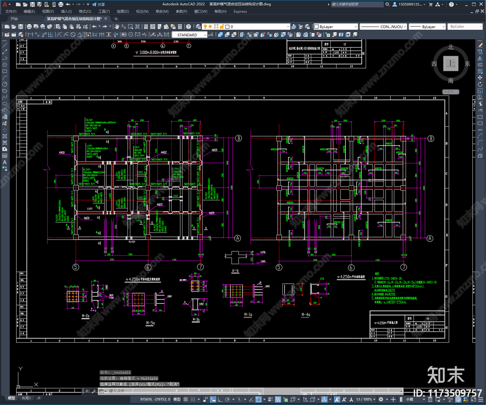Select the Pan (hand) tool
Image resolution: width=486 pixels, height=405 pixels.
click(x=117, y=27)
